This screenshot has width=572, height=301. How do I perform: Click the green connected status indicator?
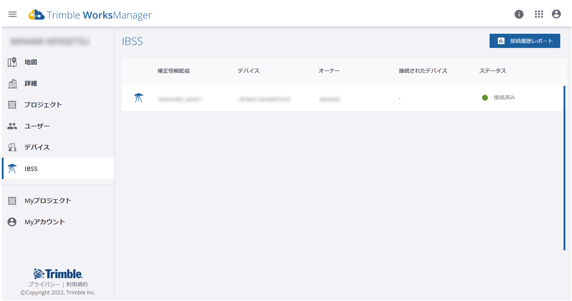485,98
